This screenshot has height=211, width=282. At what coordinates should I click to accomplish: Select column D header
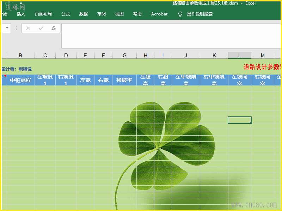[66, 56]
